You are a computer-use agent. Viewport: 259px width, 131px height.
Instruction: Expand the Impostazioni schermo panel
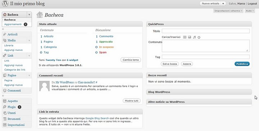click(228, 11)
